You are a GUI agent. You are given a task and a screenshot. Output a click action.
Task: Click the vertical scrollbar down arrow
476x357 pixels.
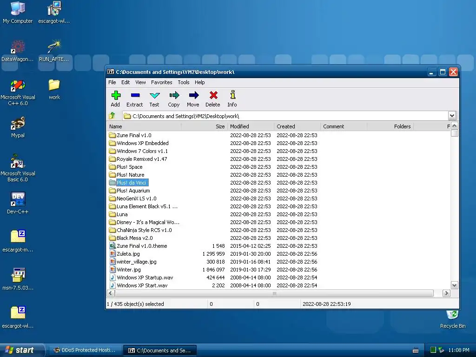(454, 285)
